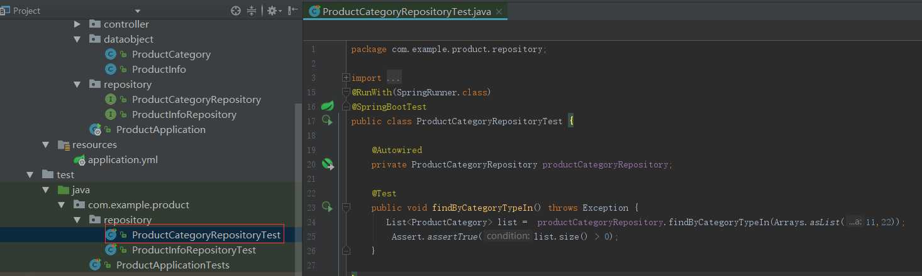Click the class icon on the editor tab
Image resolution: width=922 pixels, height=276 pixels.
tap(314, 11)
